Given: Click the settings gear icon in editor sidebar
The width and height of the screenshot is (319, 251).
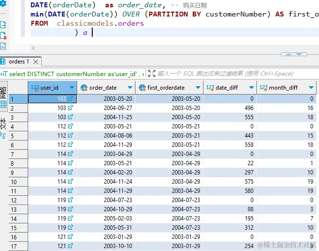Looking at the screenshot, I should [x=3, y=3].
